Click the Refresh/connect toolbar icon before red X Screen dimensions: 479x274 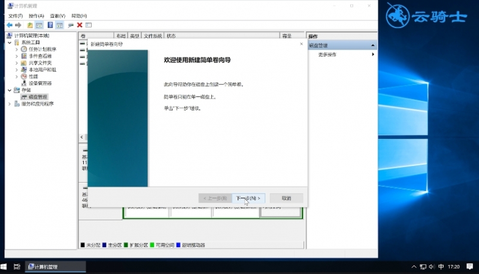click(x=71, y=25)
